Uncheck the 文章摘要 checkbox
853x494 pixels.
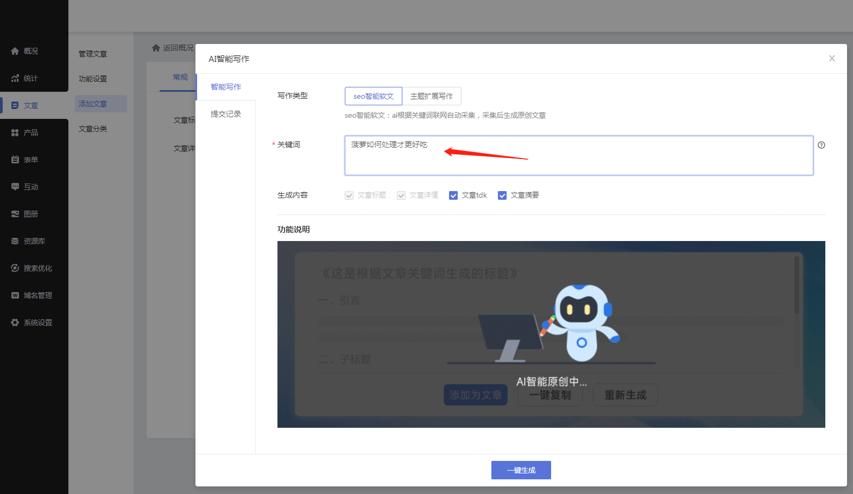(x=502, y=195)
